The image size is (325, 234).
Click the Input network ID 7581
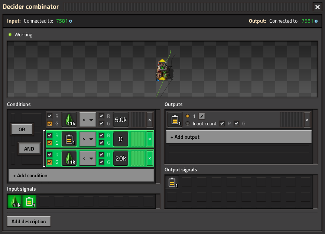coord(62,21)
